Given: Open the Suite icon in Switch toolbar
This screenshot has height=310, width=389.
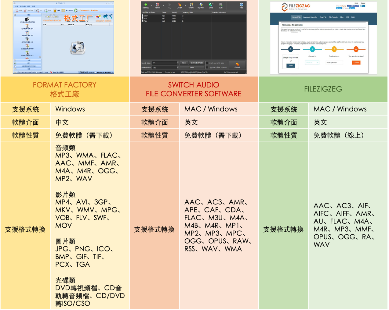Looking at the screenshot, I should [221, 5].
